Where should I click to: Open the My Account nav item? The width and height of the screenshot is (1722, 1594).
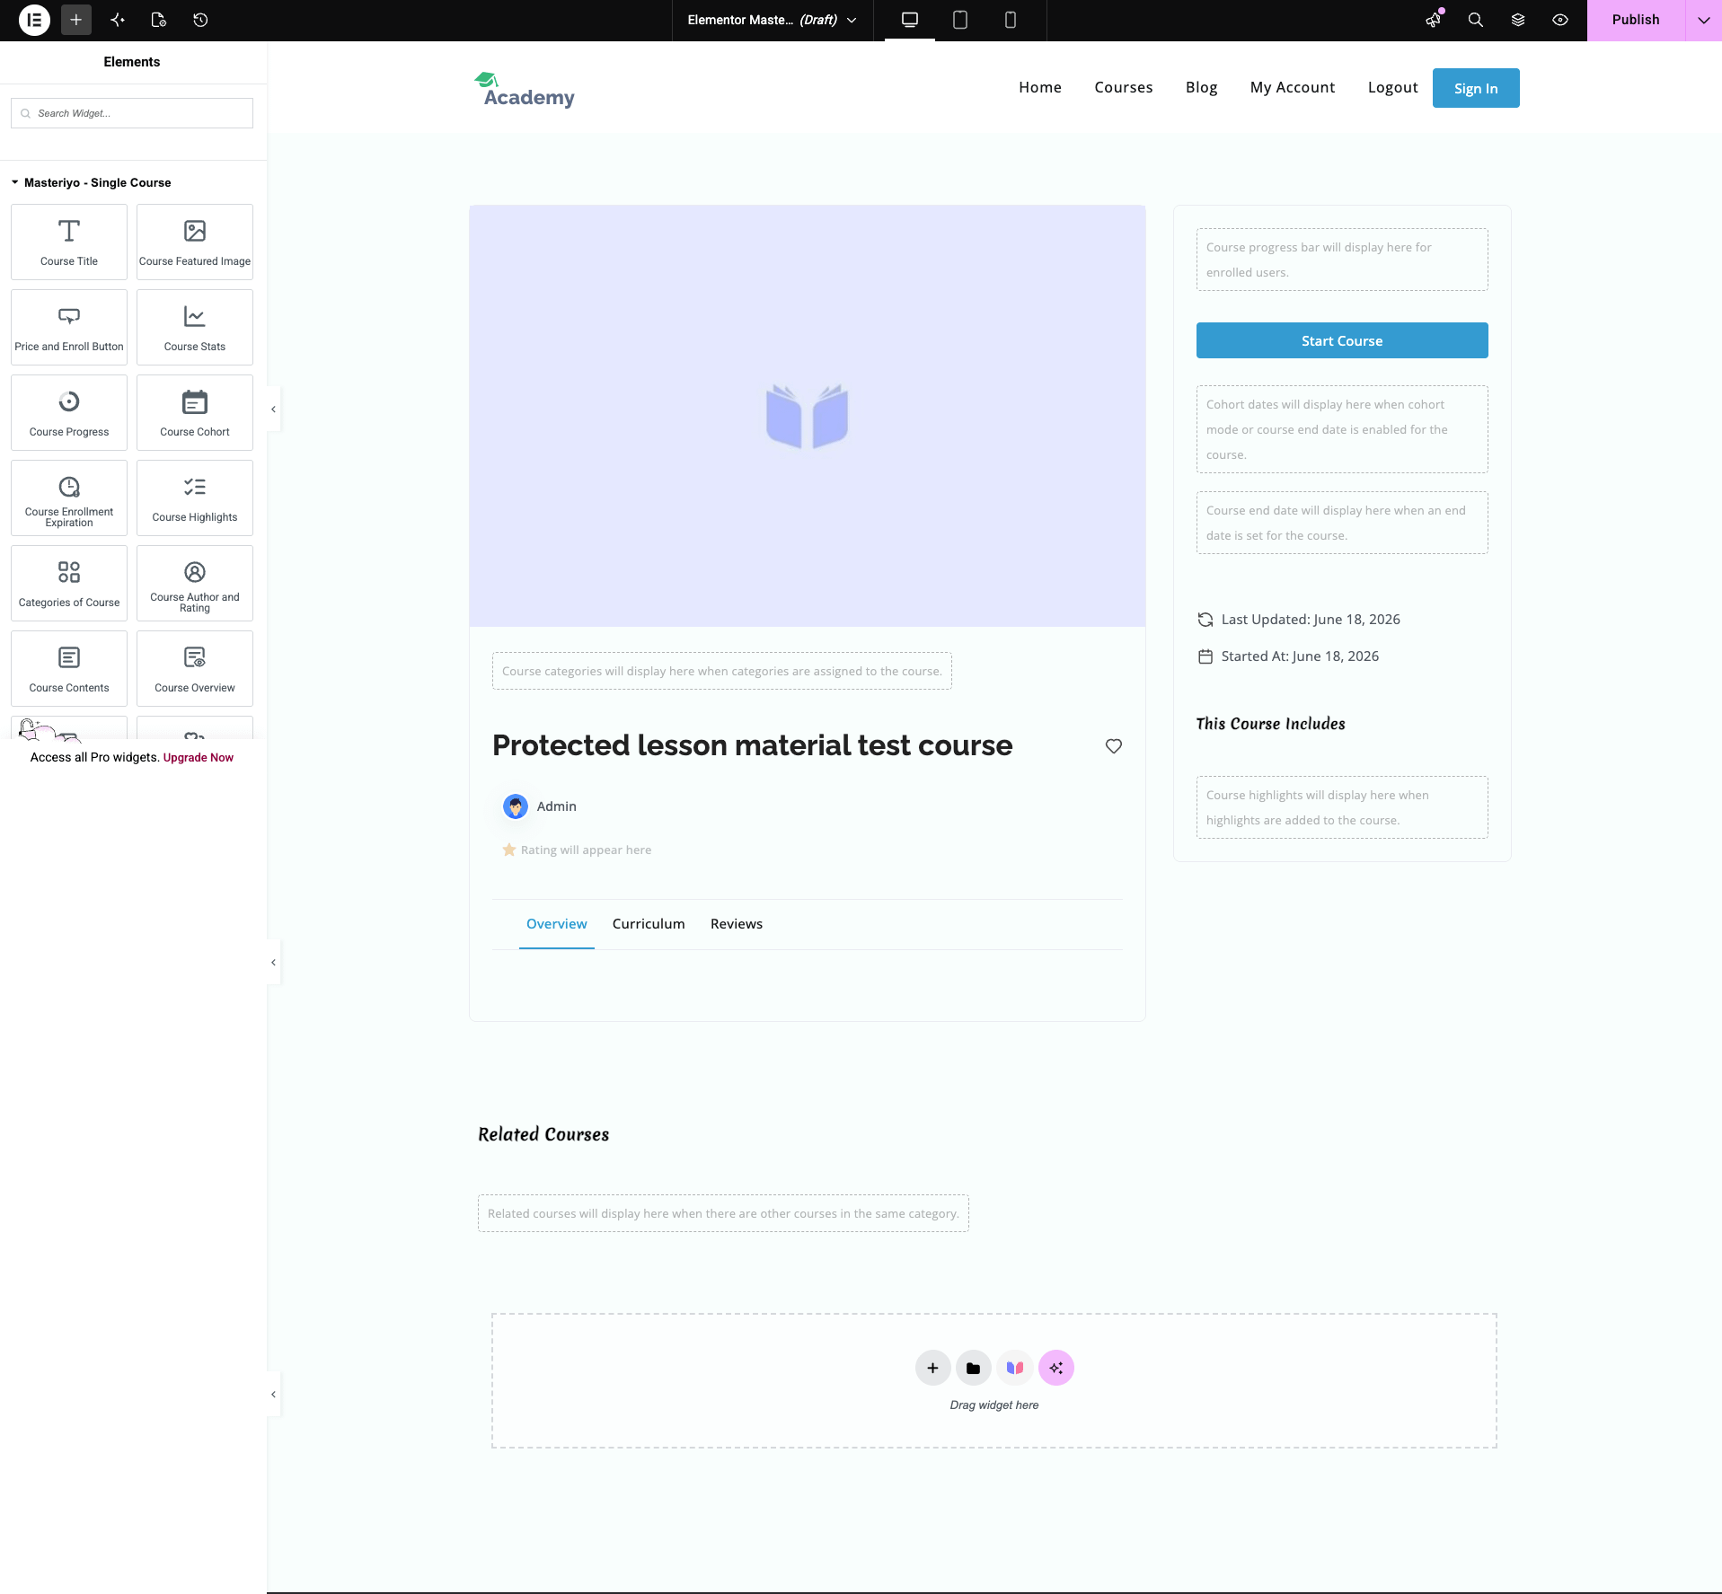pos(1293,87)
